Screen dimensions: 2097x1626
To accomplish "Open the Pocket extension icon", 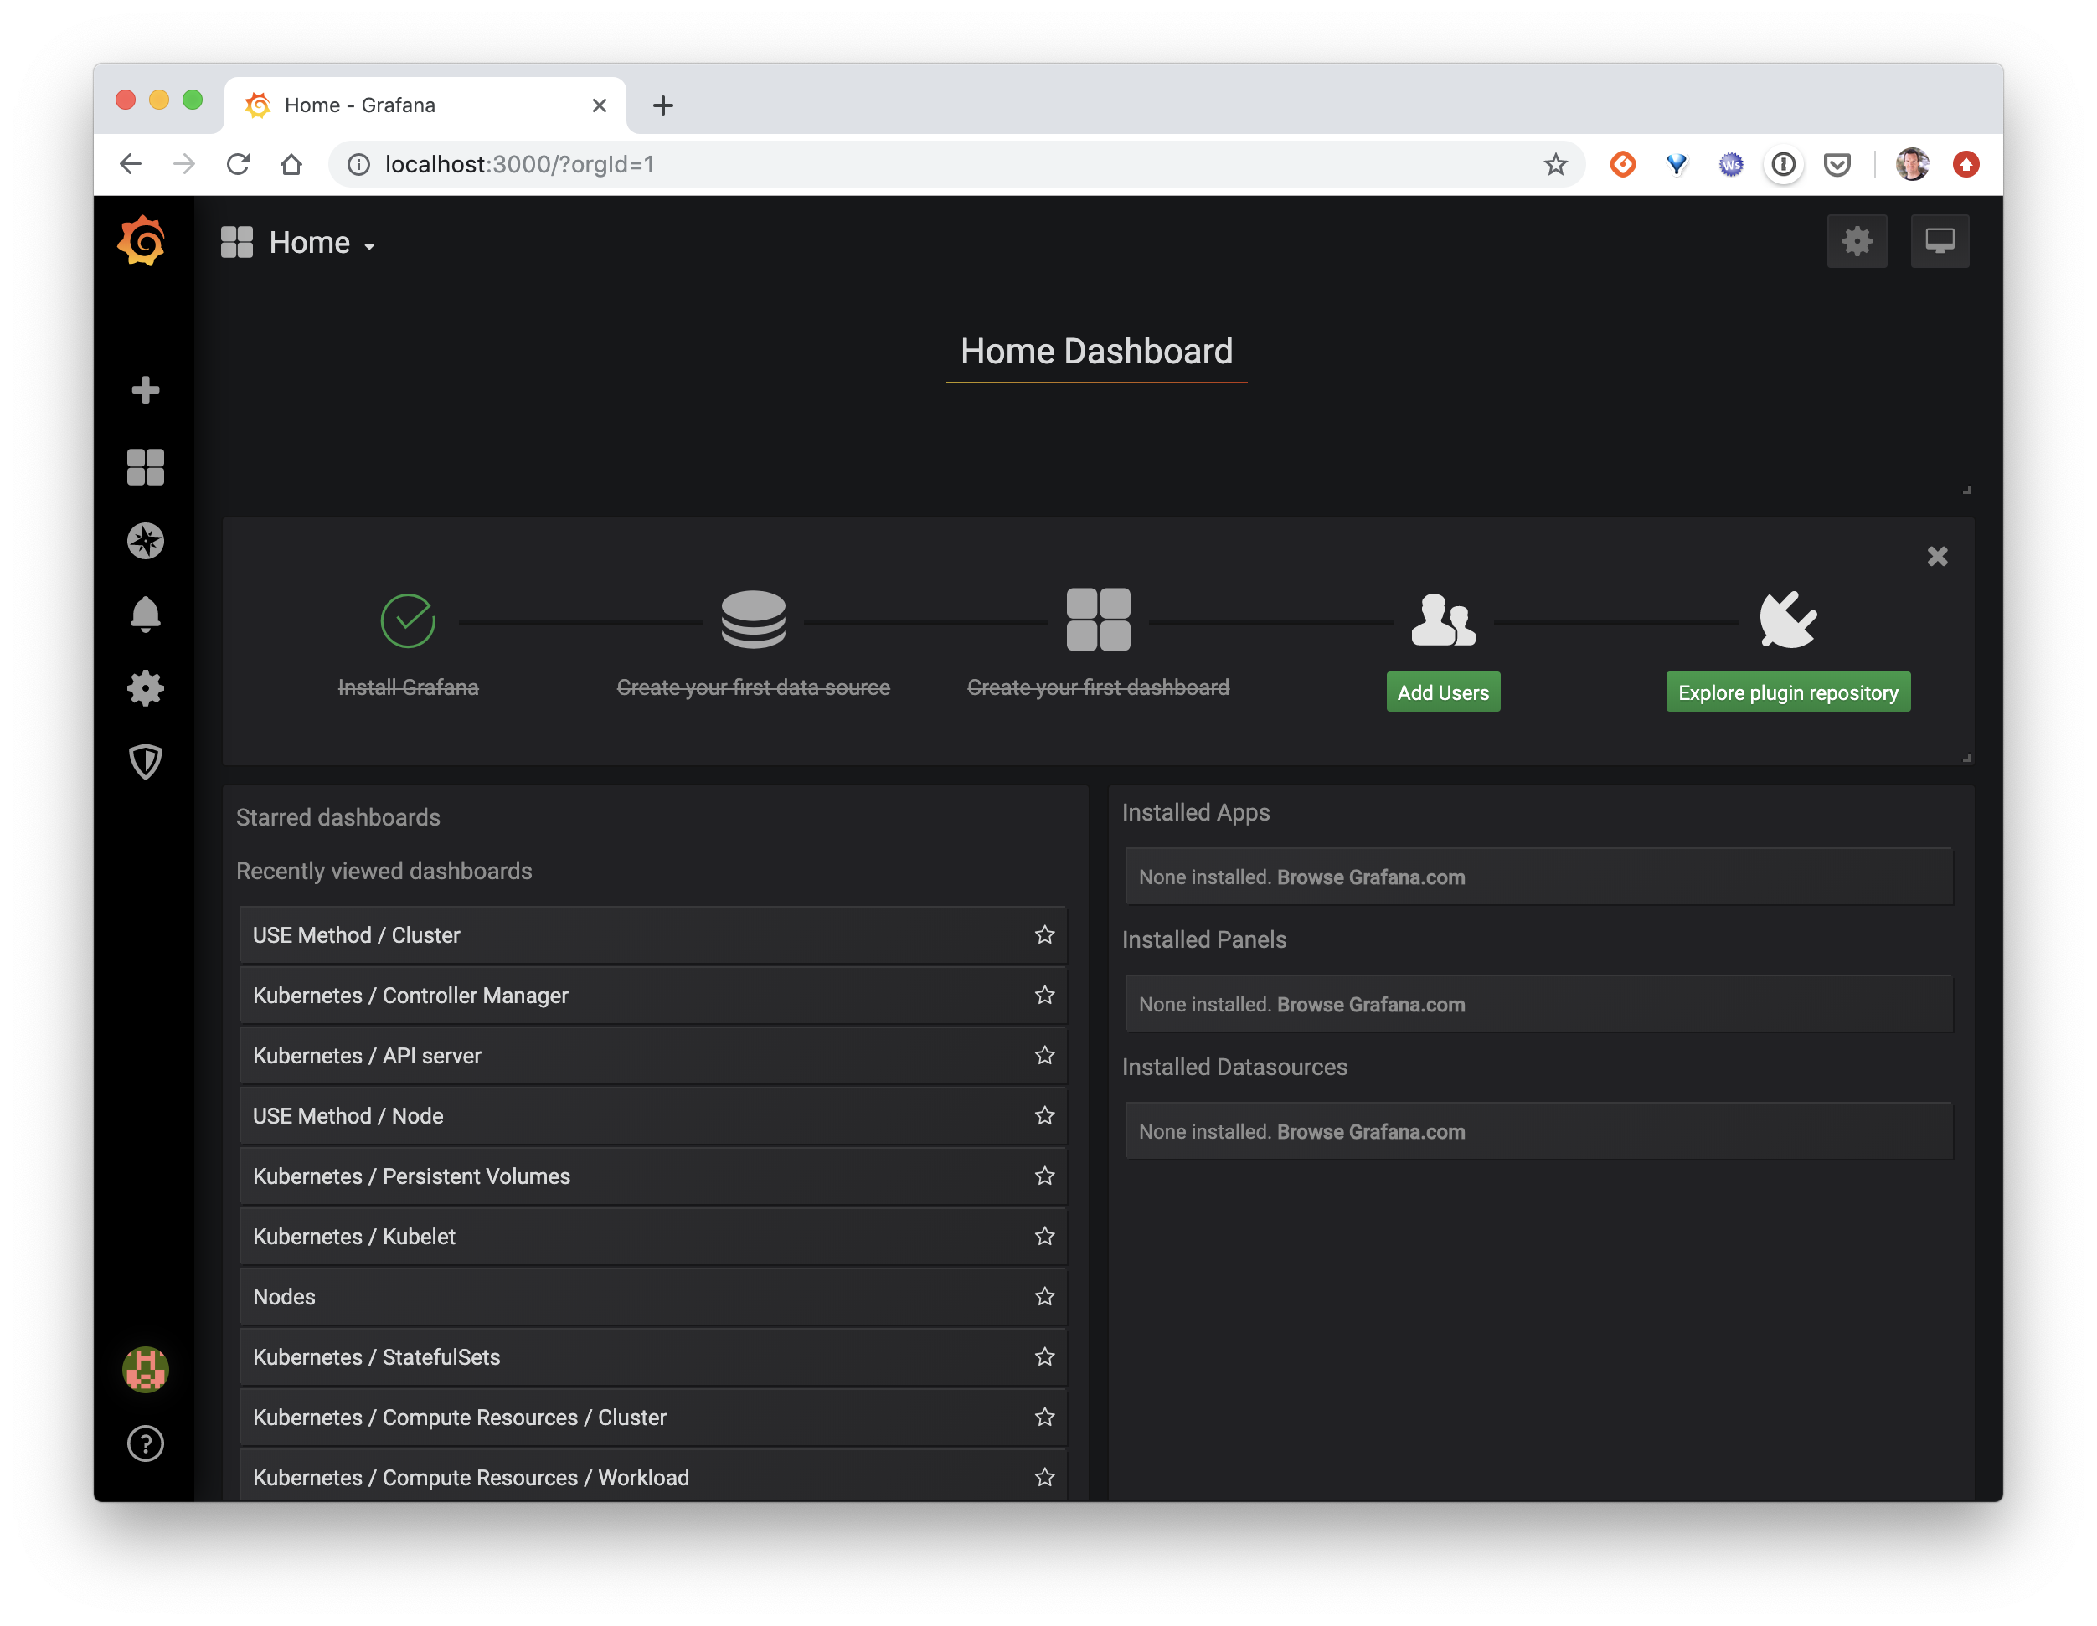I will (1837, 164).
